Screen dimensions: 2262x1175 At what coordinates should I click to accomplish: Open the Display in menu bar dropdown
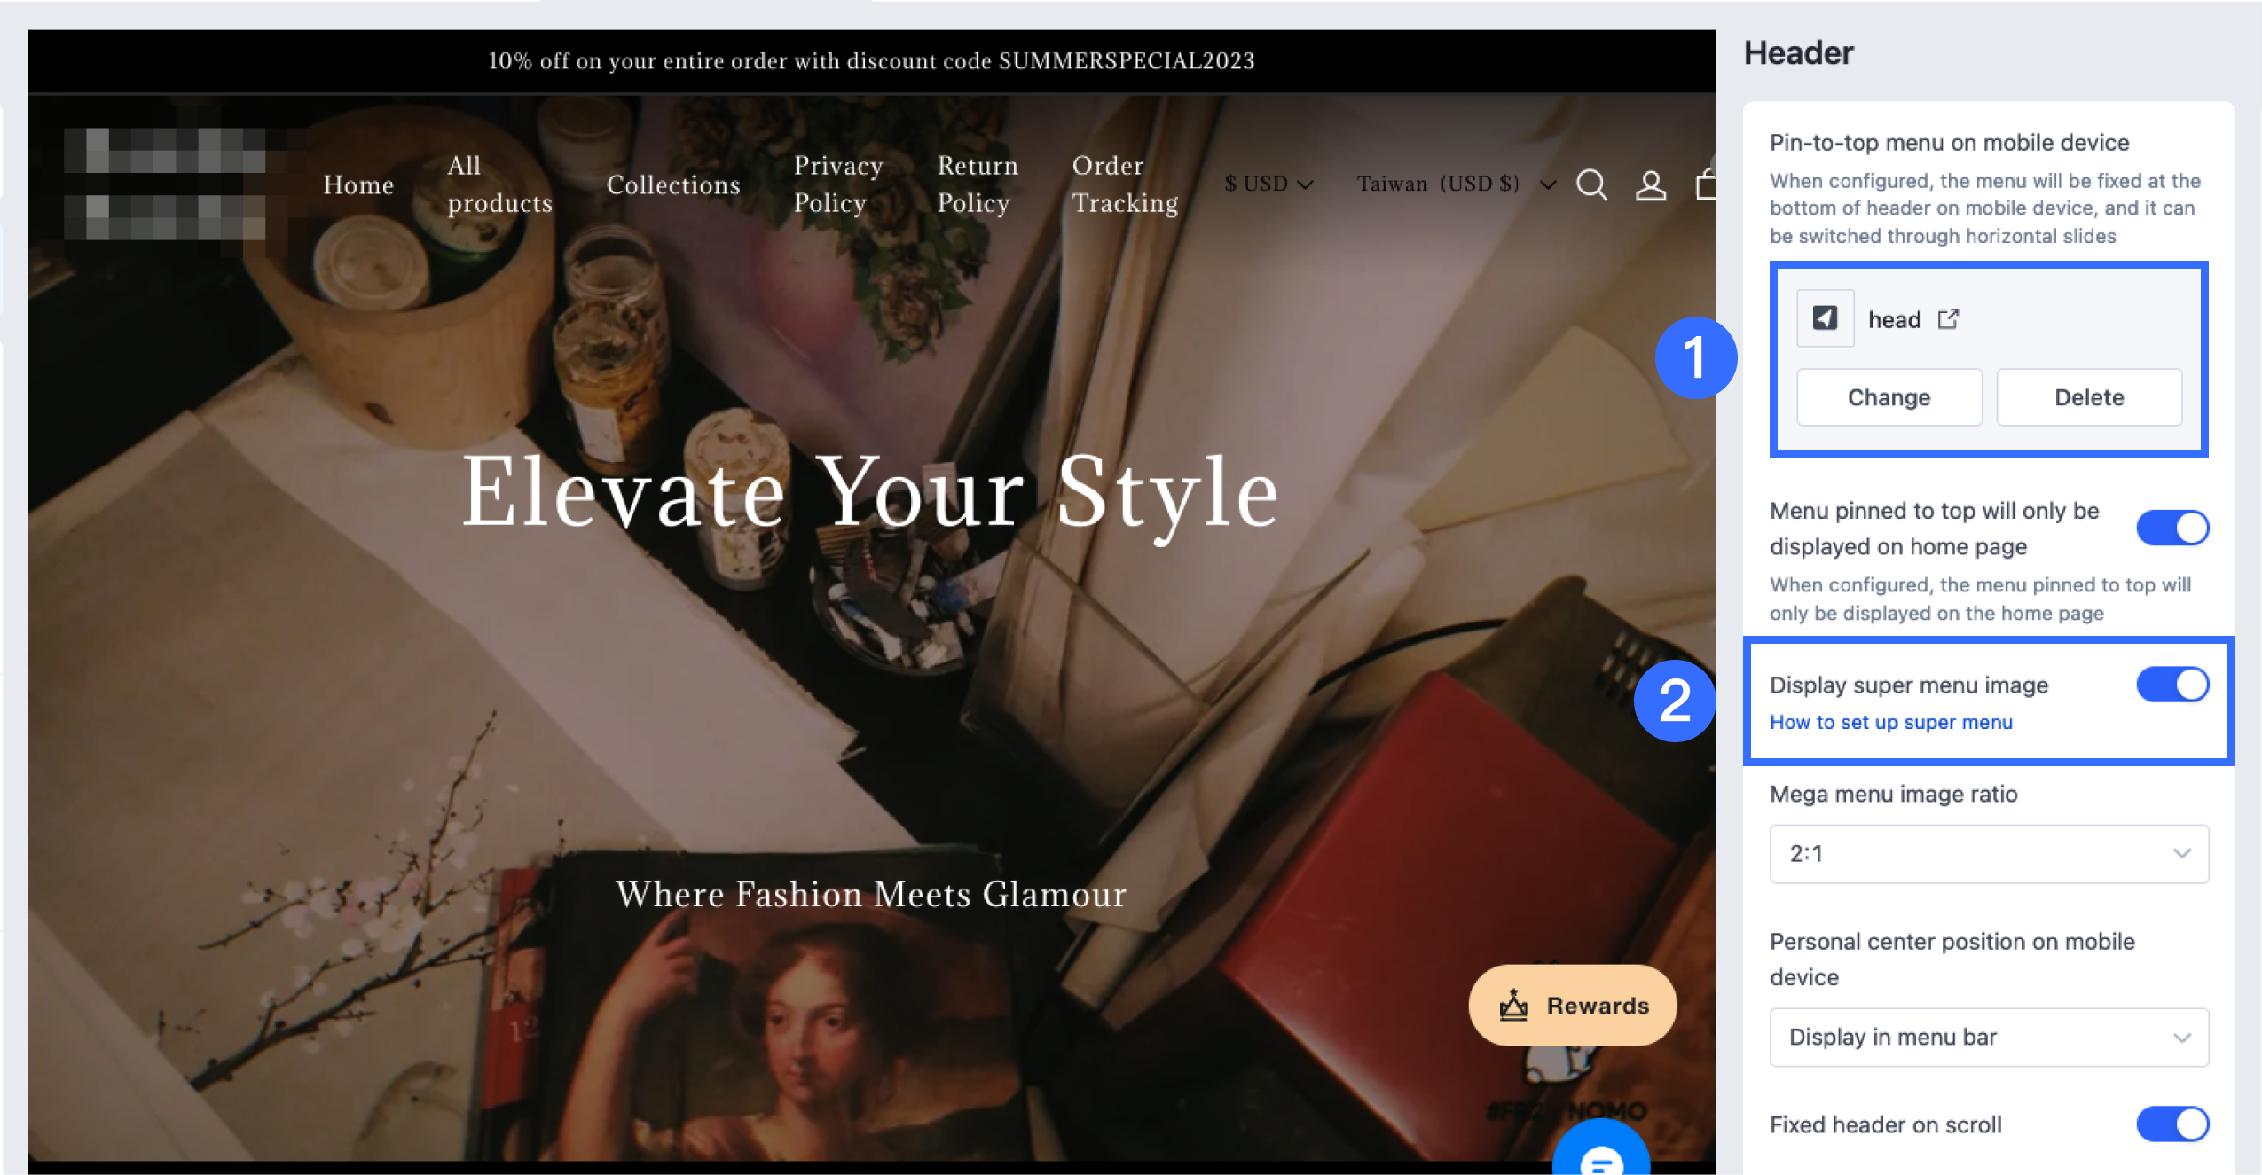pos(1988,1037)
